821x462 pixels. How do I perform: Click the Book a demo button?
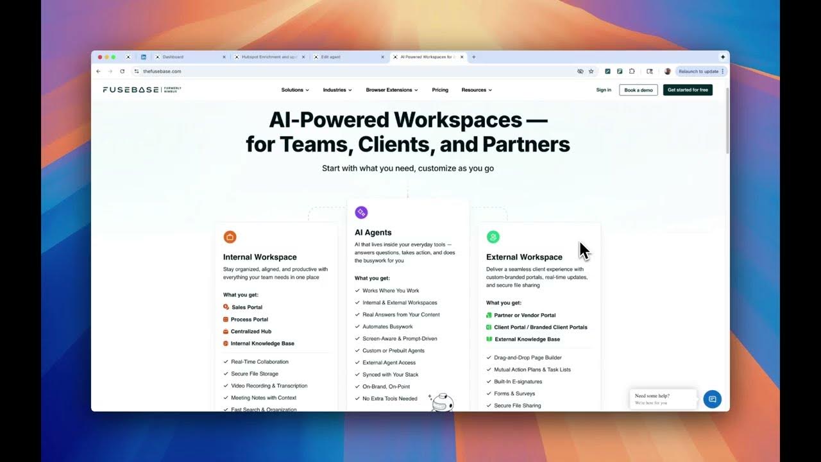tap(638, 90)
